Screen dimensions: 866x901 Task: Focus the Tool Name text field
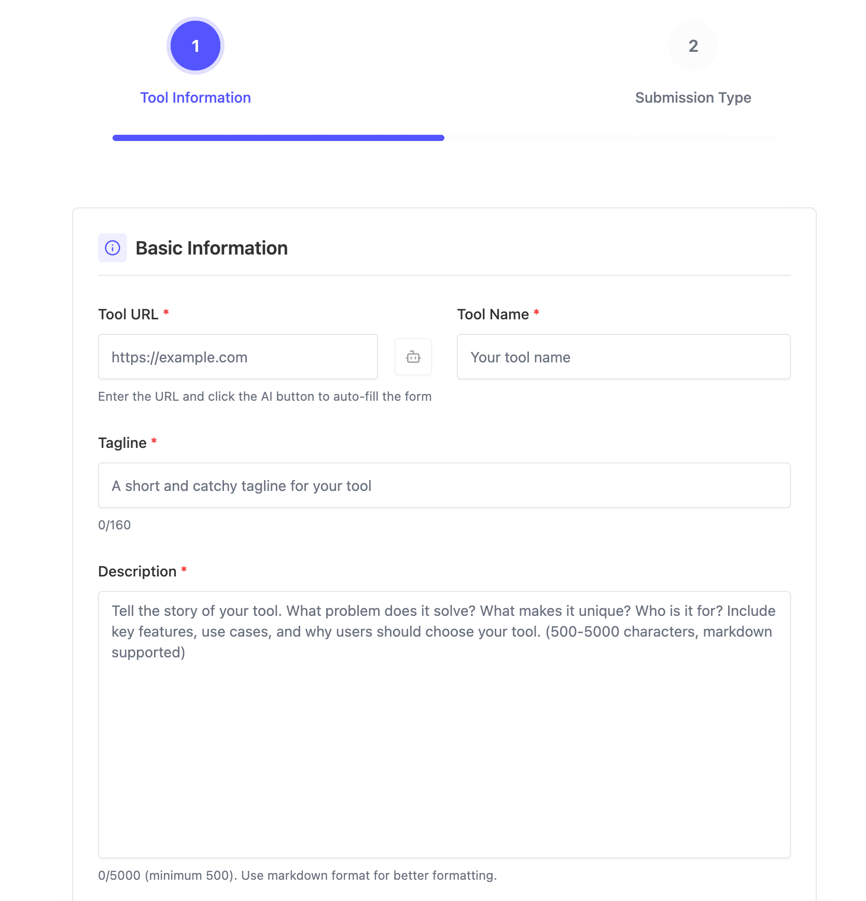point(623,357)
